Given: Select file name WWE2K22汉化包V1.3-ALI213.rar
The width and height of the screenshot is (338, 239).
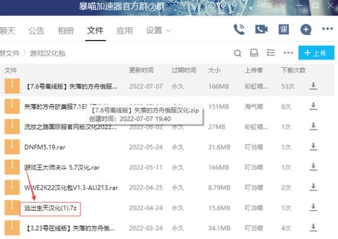Looking at the screenshot, I should coord(71,188).
